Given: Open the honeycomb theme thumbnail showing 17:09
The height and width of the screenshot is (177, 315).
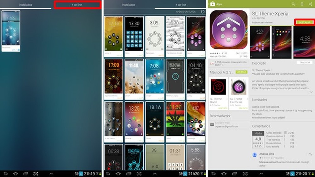Looking at the screenshot, I should point(113,79).
